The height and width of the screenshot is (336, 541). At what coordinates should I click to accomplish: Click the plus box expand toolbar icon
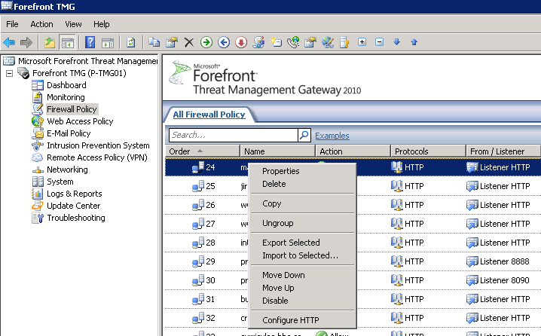[362, 42]
